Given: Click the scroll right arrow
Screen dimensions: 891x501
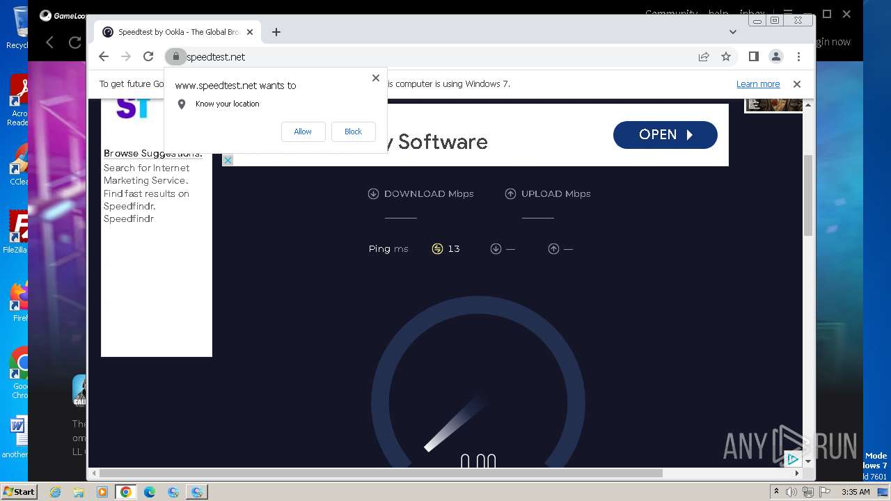Looking at the screenshot, I should tap(797, 473).
